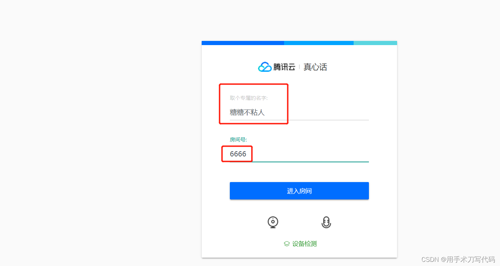Click the teal segment of top bar
Viewport: 500px width, 266px height.
(x=375, y=43)
